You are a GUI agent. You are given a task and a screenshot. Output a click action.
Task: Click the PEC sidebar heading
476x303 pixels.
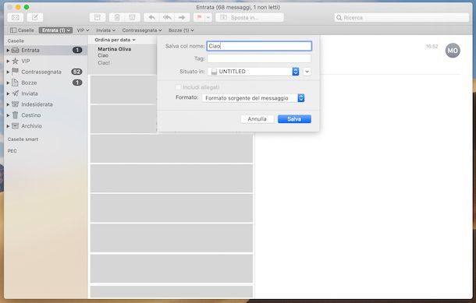click(x=12, y=151)
